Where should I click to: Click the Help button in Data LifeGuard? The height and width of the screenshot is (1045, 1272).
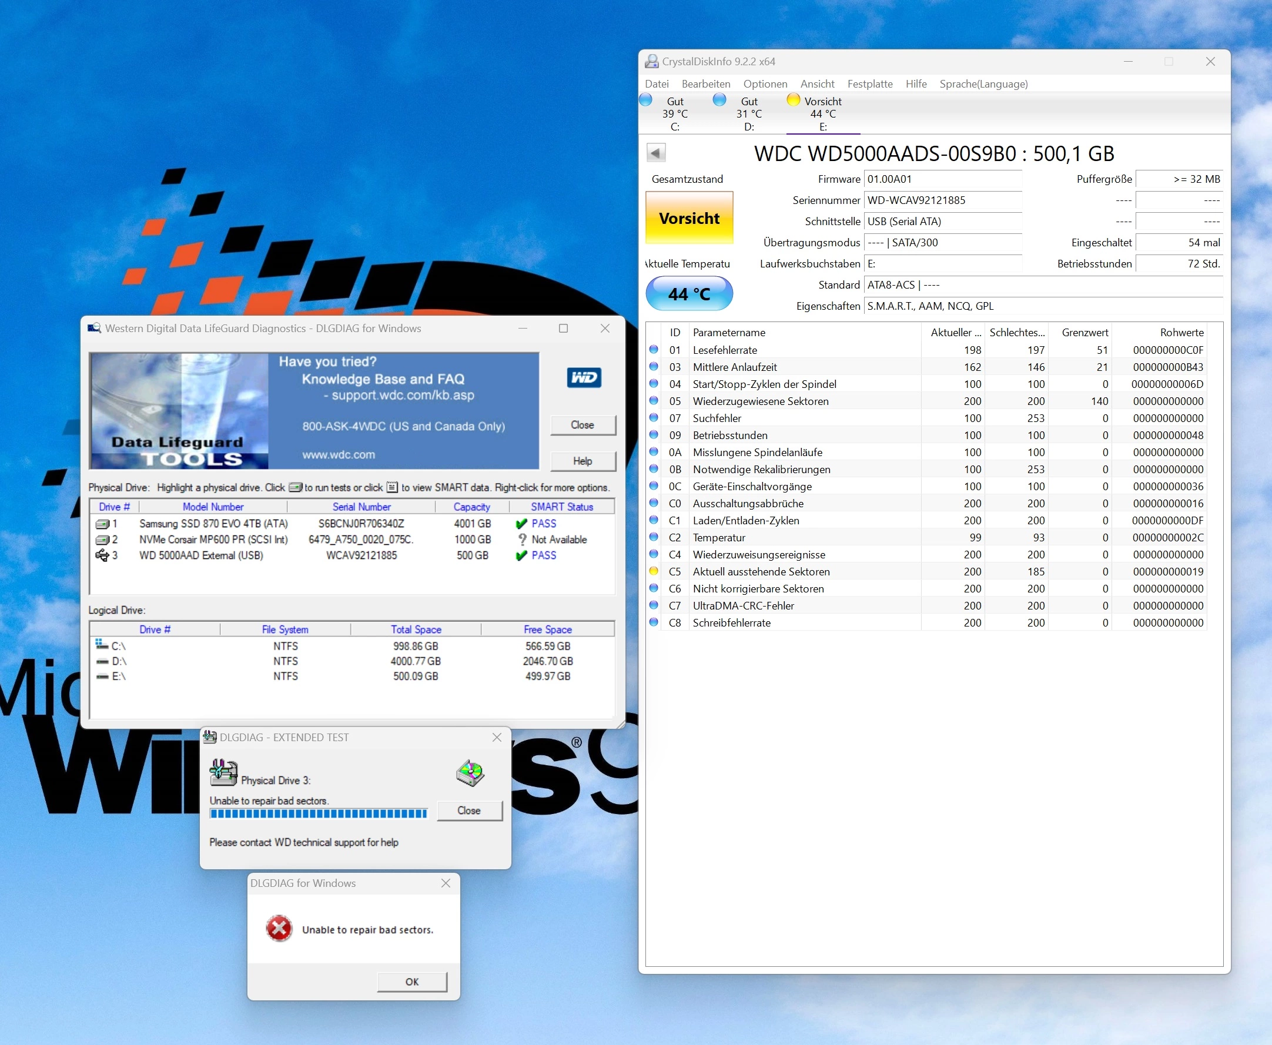583,461
